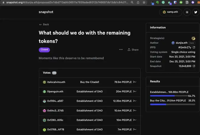
Task: View signature icon for 0xf994...a587 vote
Action: (135, 101)
